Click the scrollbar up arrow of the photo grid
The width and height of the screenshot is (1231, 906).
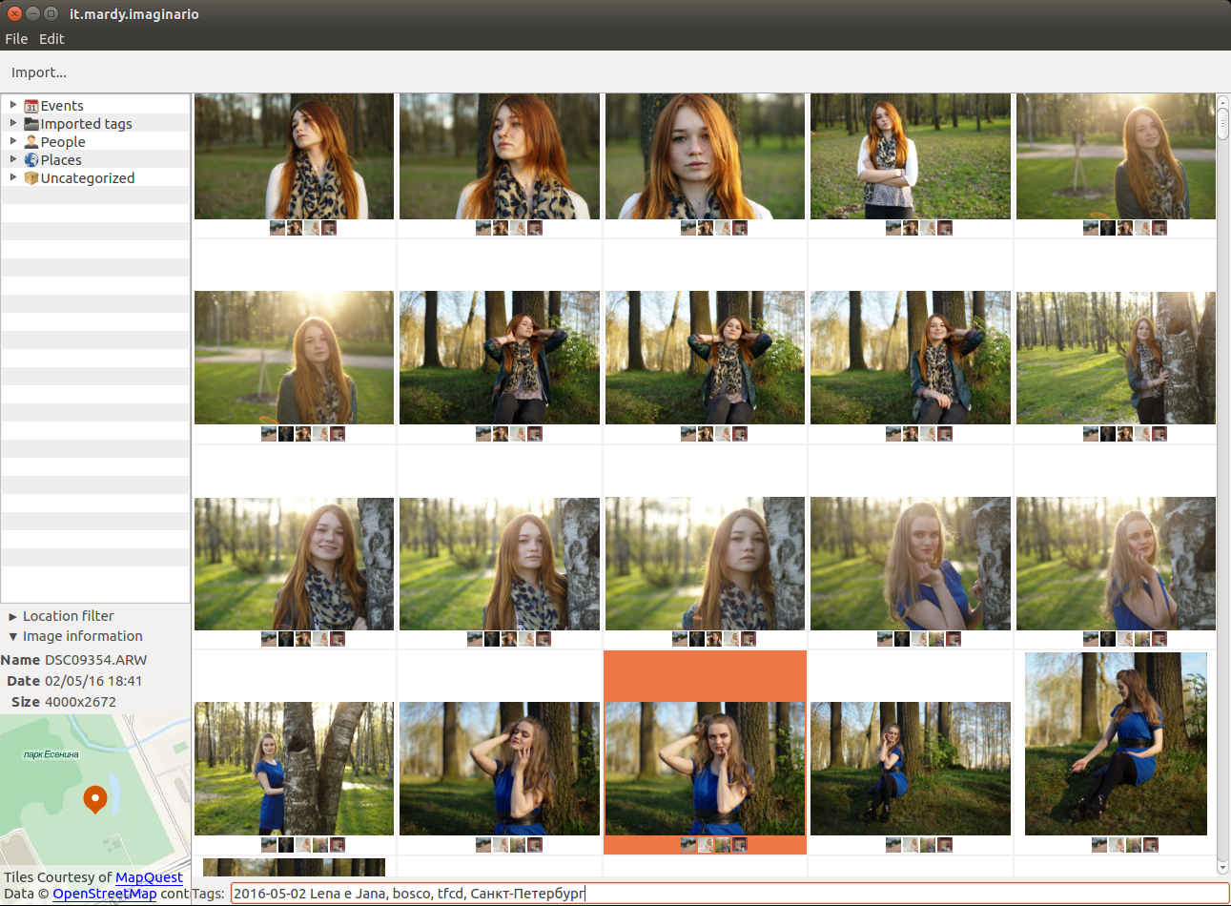tap(1222, 101)
